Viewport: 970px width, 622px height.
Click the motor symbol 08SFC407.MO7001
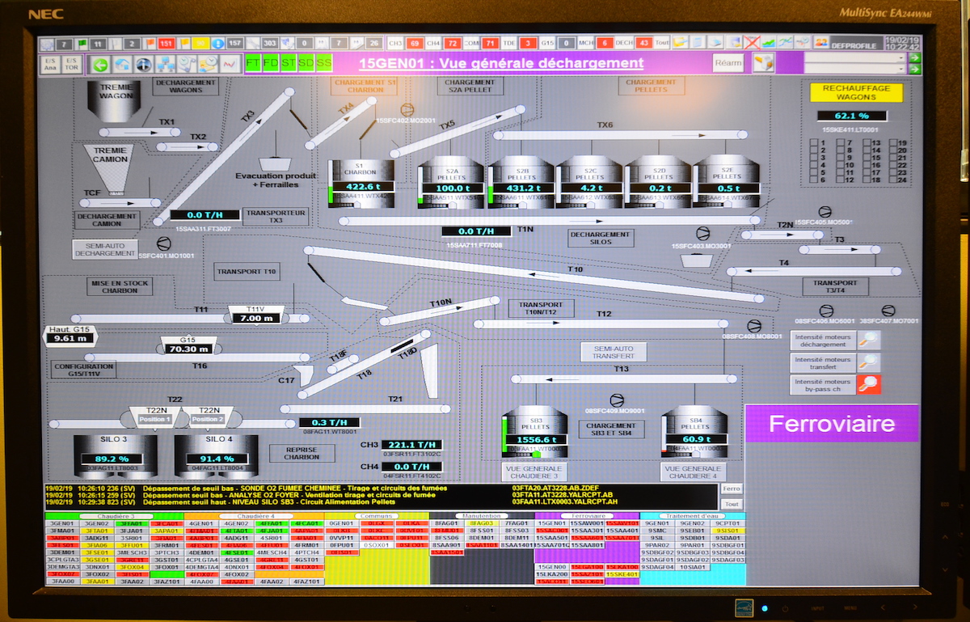[x=888, y=310]
